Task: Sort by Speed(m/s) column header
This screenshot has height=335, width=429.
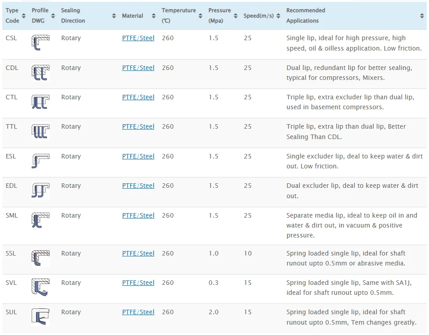Action: pos(259,16)
